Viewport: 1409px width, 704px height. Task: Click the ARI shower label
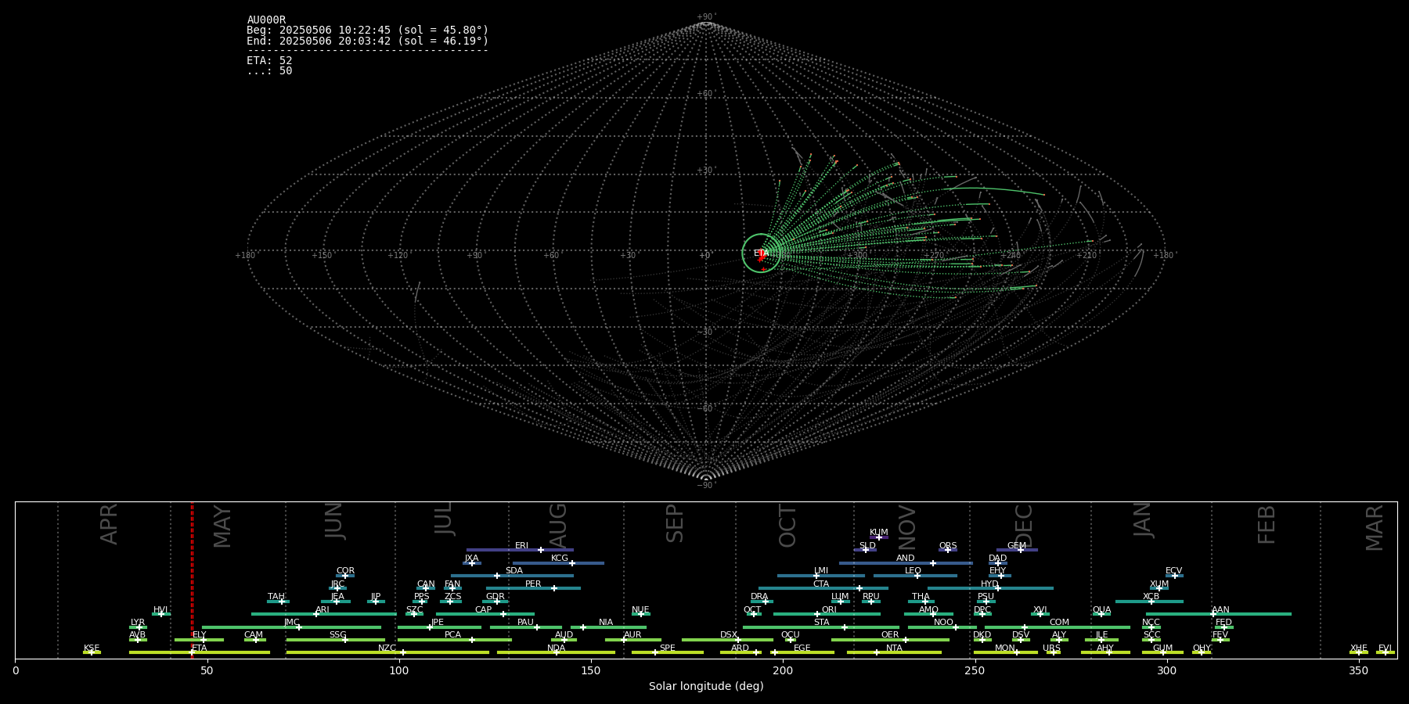[323, 610]
